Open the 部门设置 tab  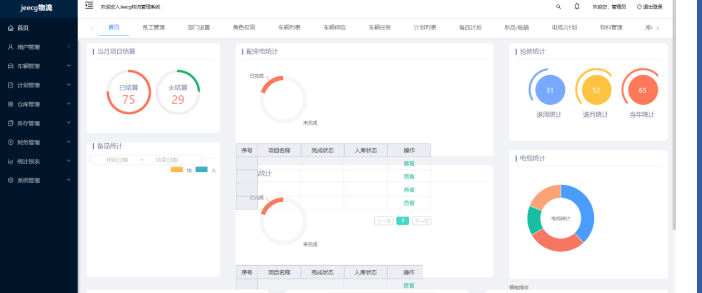[x=199, y=27]
